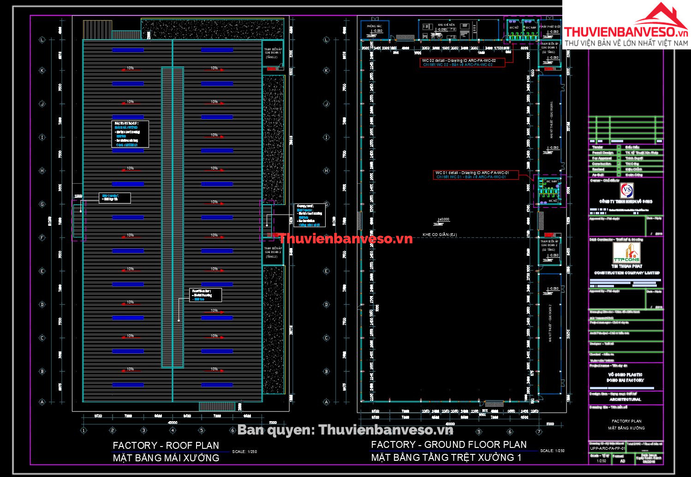Click the red Thuvienbanveso.vn center watermark
This screenshot has width=691, height=477.
click(x=345, y=239)
